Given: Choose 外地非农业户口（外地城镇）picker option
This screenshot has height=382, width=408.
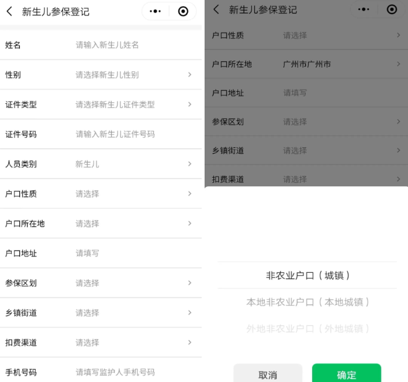Looking at the screenshot, I should pyautogui.click(x=307, y=329).
